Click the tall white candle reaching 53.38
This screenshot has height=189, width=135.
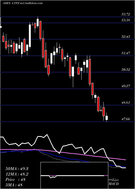point(30,36)
